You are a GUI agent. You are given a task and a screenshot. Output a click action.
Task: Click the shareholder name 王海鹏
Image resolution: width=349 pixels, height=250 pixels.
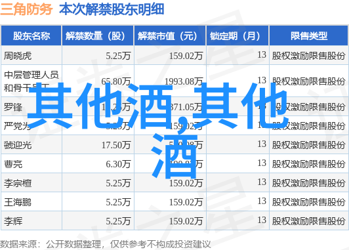18,202
